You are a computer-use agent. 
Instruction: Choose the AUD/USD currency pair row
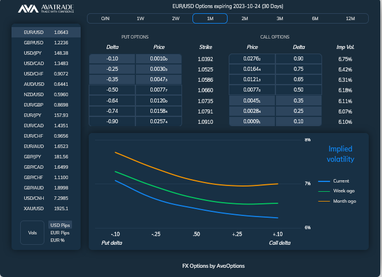[x=46, y=84]
